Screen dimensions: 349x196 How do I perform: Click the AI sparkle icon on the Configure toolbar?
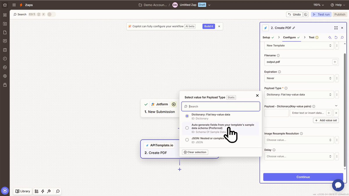(330, 37)
